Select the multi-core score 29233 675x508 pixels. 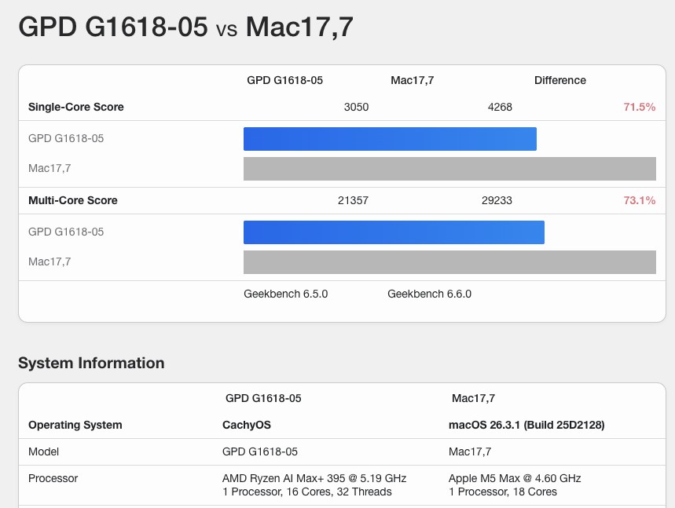(x=499, y=200)
